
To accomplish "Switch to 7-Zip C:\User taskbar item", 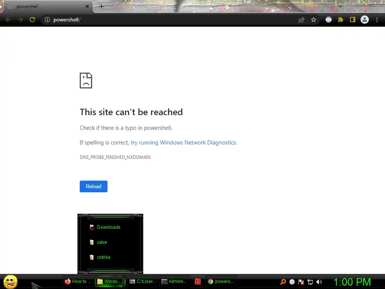I will coord(142,281).
